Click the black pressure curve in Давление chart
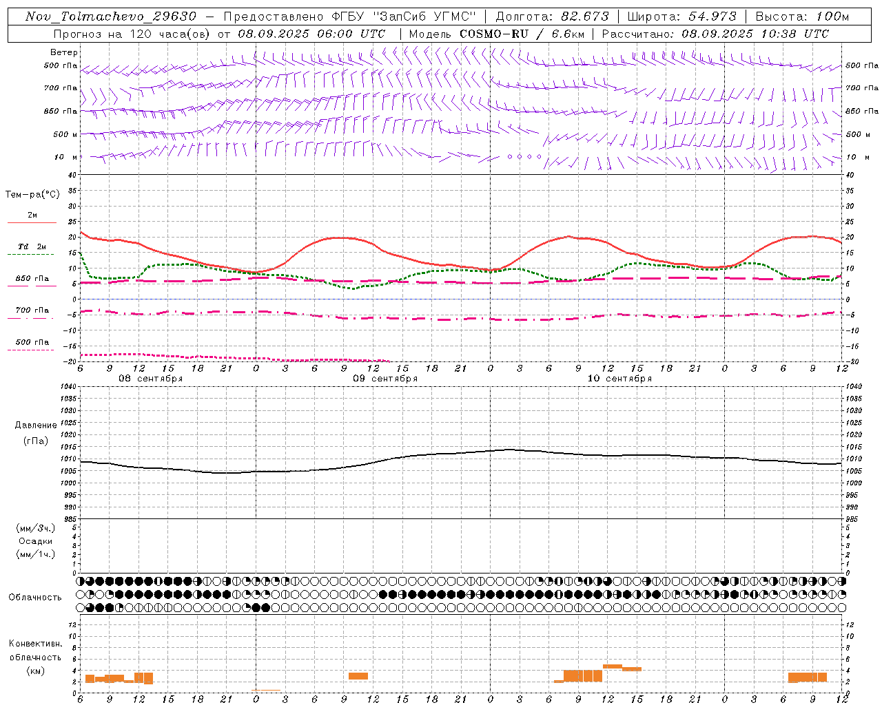The height and width of the screenshot is (705, 882). [462, 452]
